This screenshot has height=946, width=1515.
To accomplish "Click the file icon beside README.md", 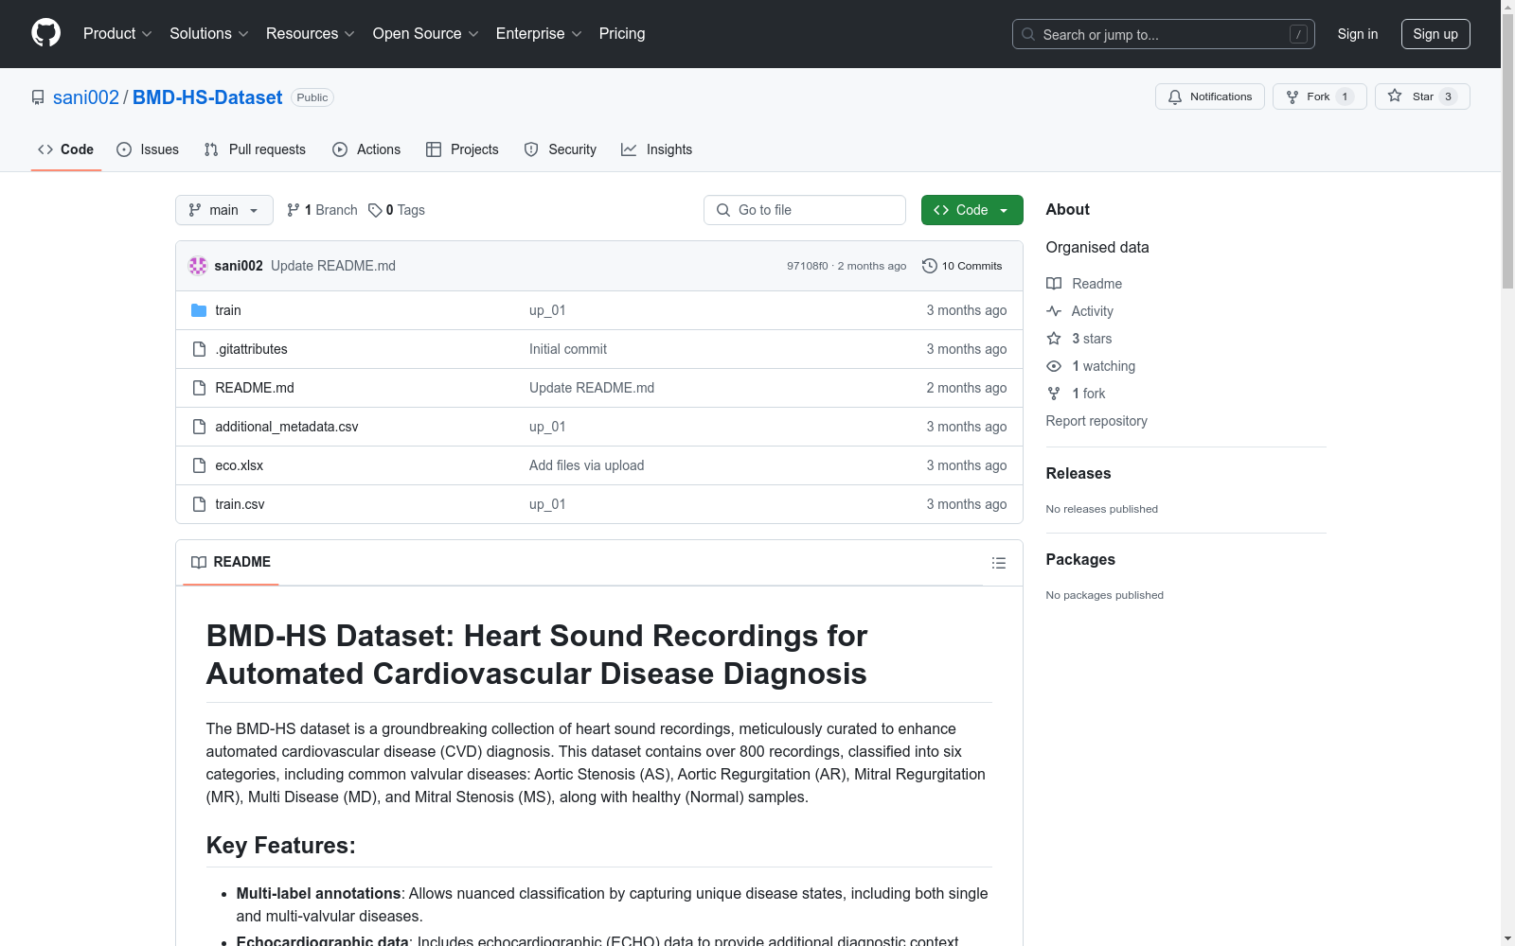I will pos(199,388).
